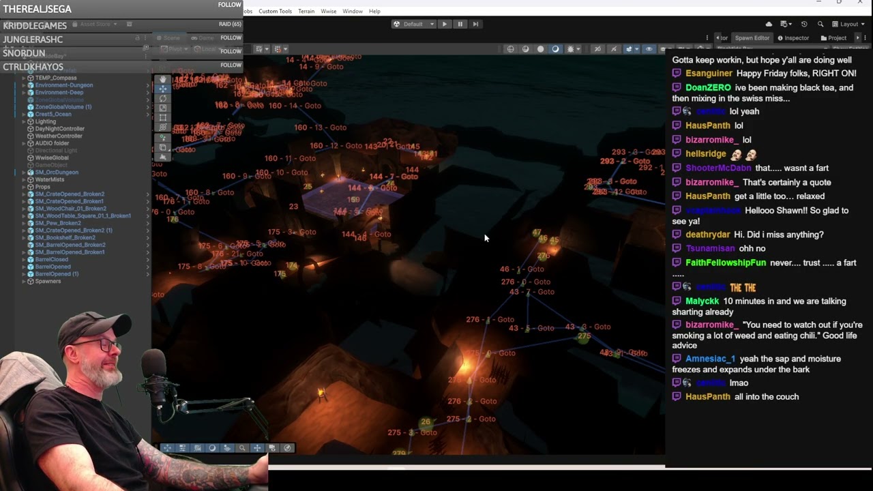Open the Default dropdown near play controls
Screen dimensions: 873x491
414,24
